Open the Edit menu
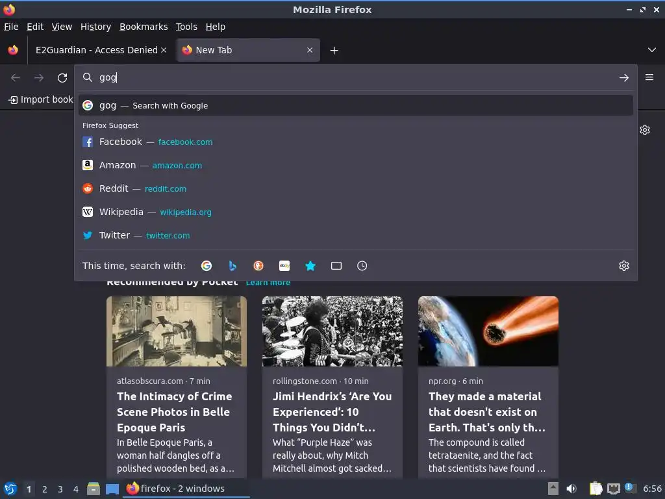 click(x=35, y=27)
